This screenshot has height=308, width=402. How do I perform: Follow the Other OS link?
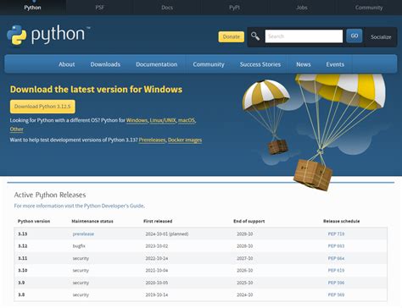click(17, 129)
